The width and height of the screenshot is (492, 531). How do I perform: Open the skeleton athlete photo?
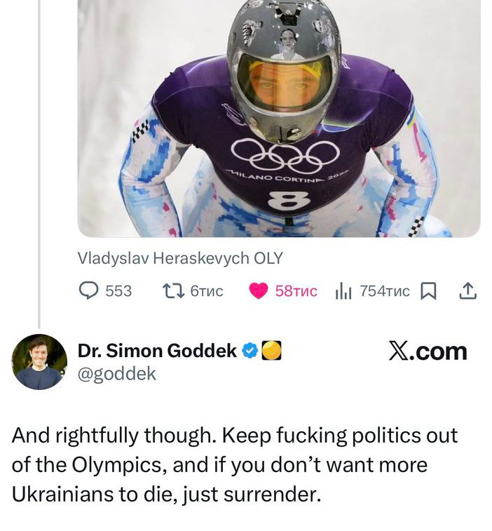point(278,118)
